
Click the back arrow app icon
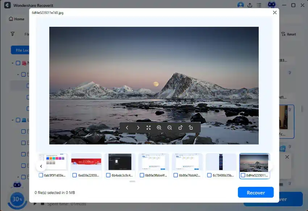(7, 5)
